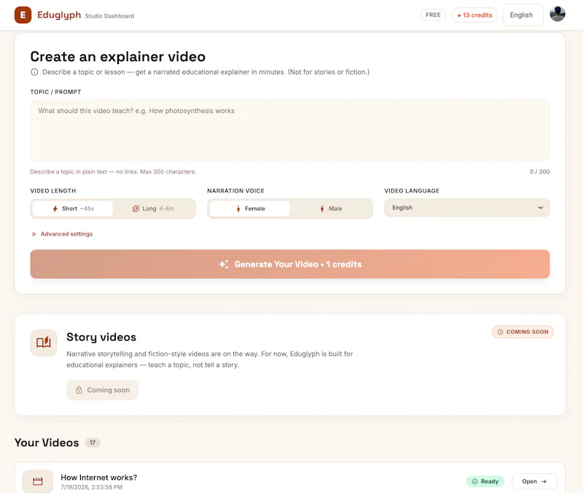
Task: Click the FREE plan badge
Action: [x=433, y=15]
